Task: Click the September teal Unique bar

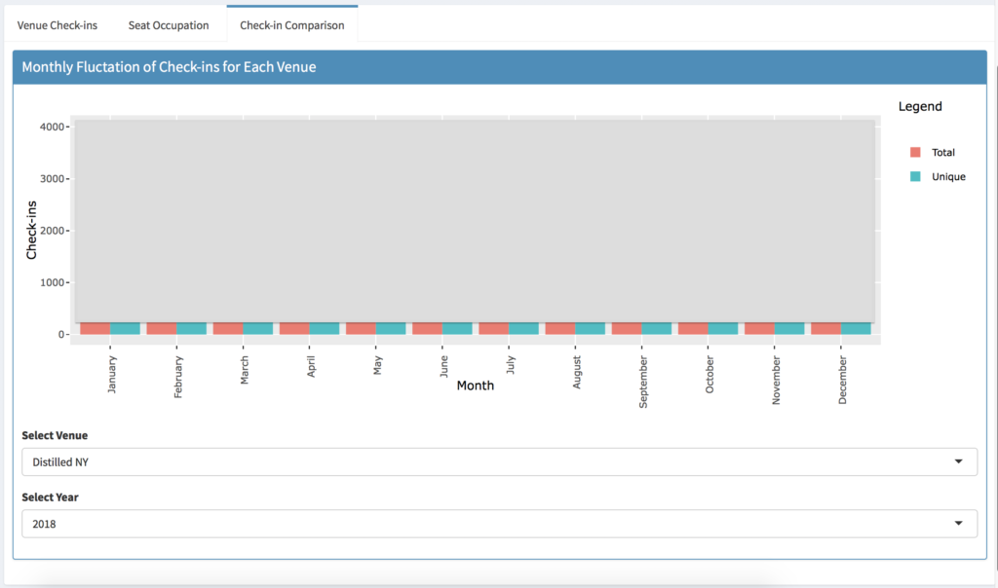Action: point(657,329)
